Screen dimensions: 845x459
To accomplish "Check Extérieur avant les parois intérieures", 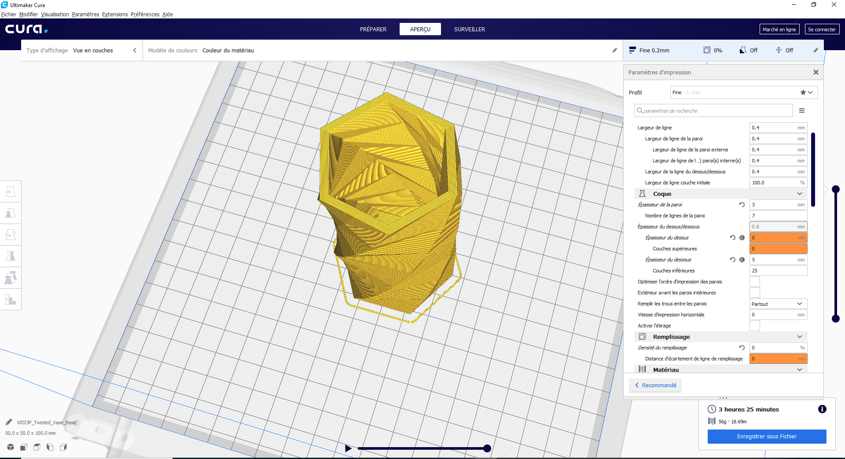I will click(x=755, y=293).
